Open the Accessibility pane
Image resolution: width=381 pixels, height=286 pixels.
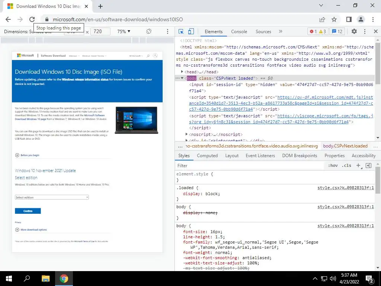point(364,156)
